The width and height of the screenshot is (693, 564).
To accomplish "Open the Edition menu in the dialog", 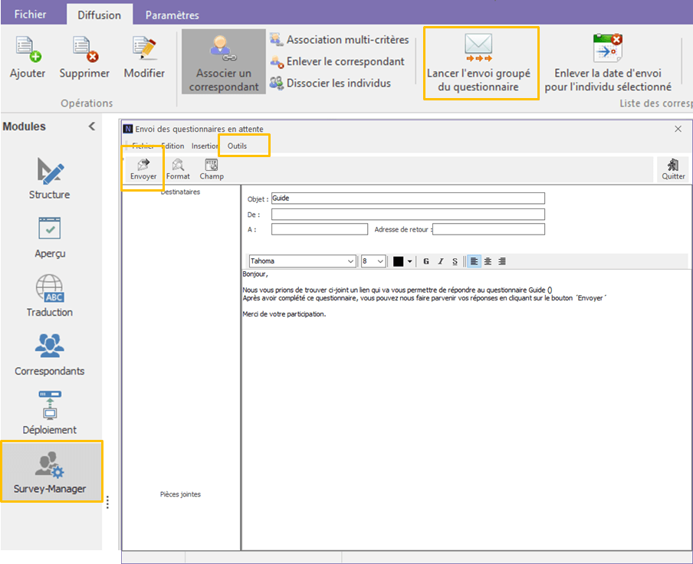I will pyautogui.click(x=172, y=146).
